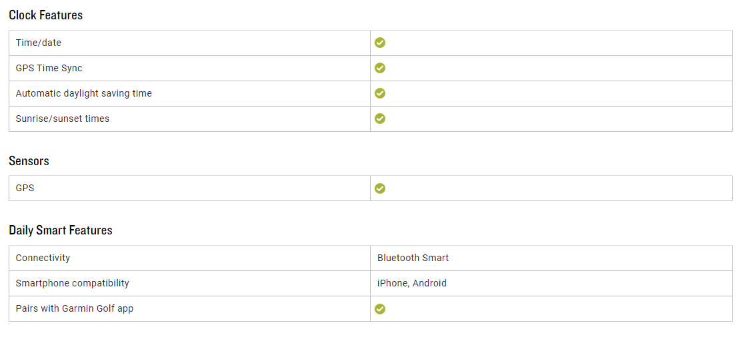
Task: Click the Clock Features heading
Action: 46,15
